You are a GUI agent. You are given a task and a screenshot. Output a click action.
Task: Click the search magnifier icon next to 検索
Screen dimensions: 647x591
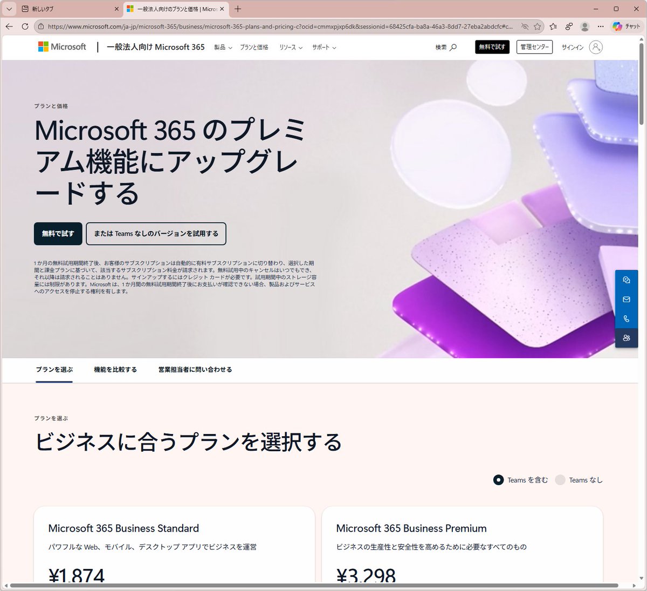click(453, 47)
